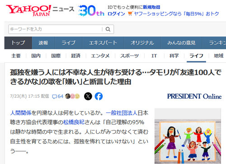Click the PRESIDENT Online logo

click(194, 96)
